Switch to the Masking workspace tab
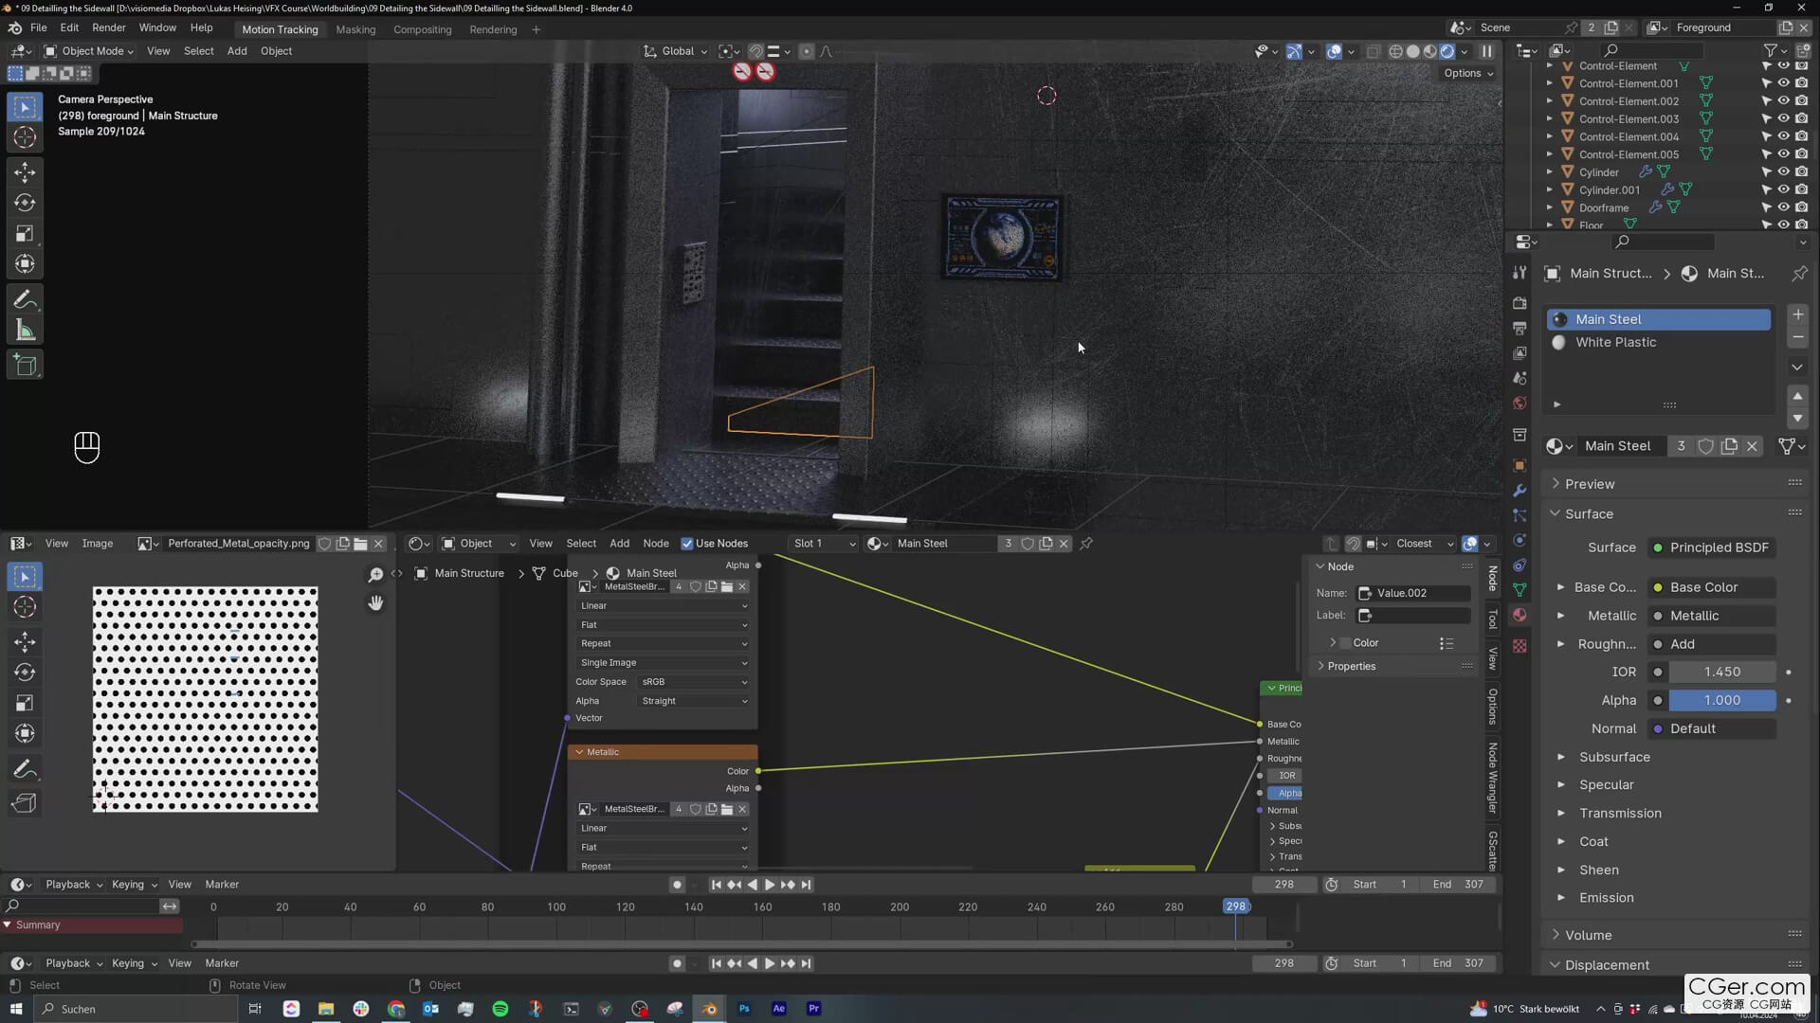 [x=355, y=29]
